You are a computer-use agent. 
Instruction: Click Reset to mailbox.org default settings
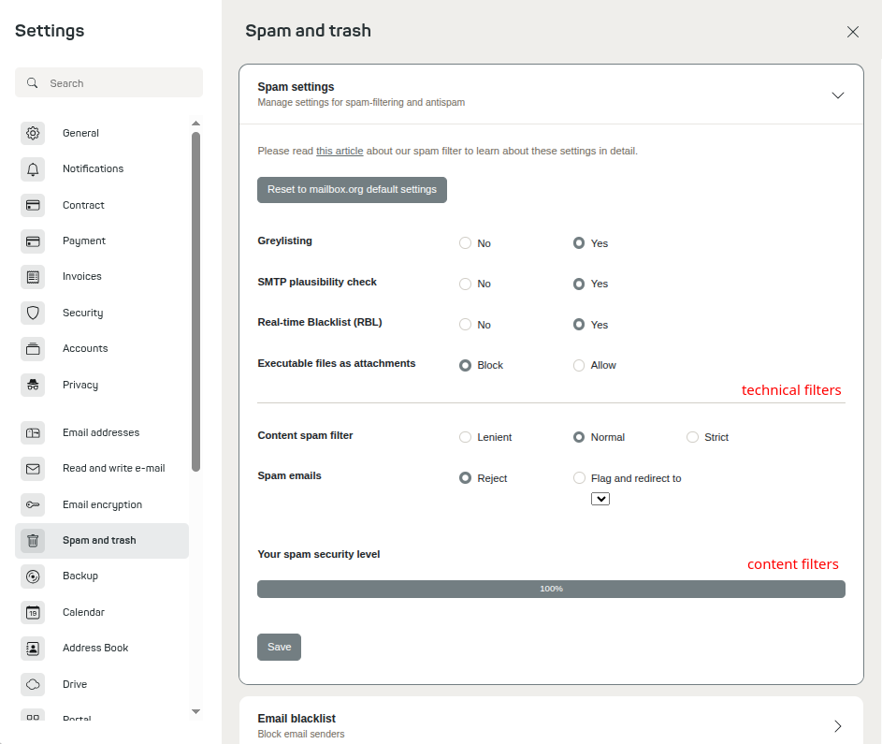coord(352,190)
